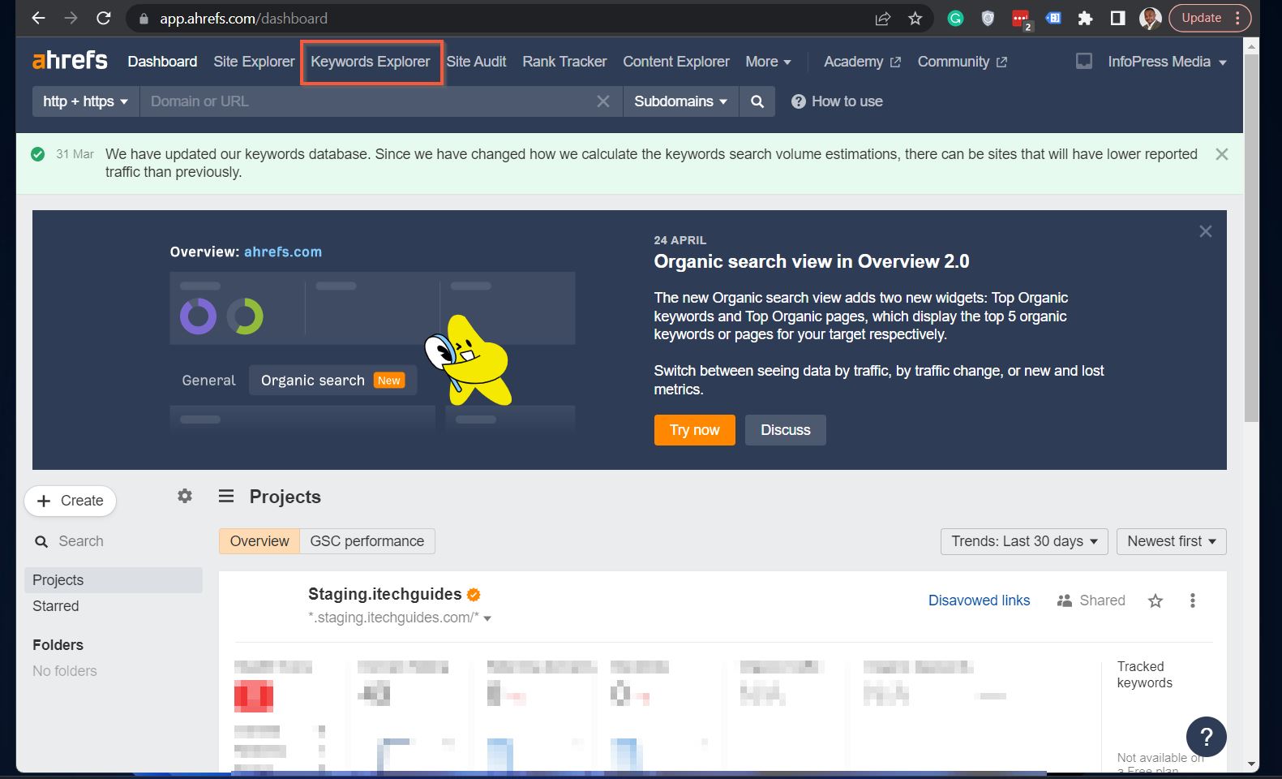The width and height of the screenshot is (1282, 779).
Task: Open Site Audit
Action: 476,62
